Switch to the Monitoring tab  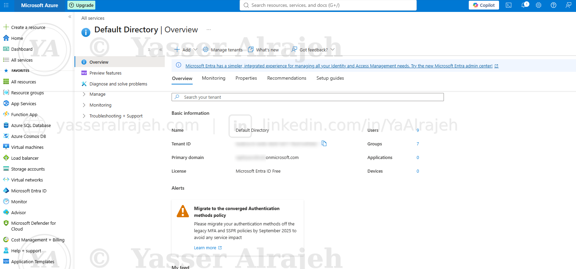pos(213,78)
